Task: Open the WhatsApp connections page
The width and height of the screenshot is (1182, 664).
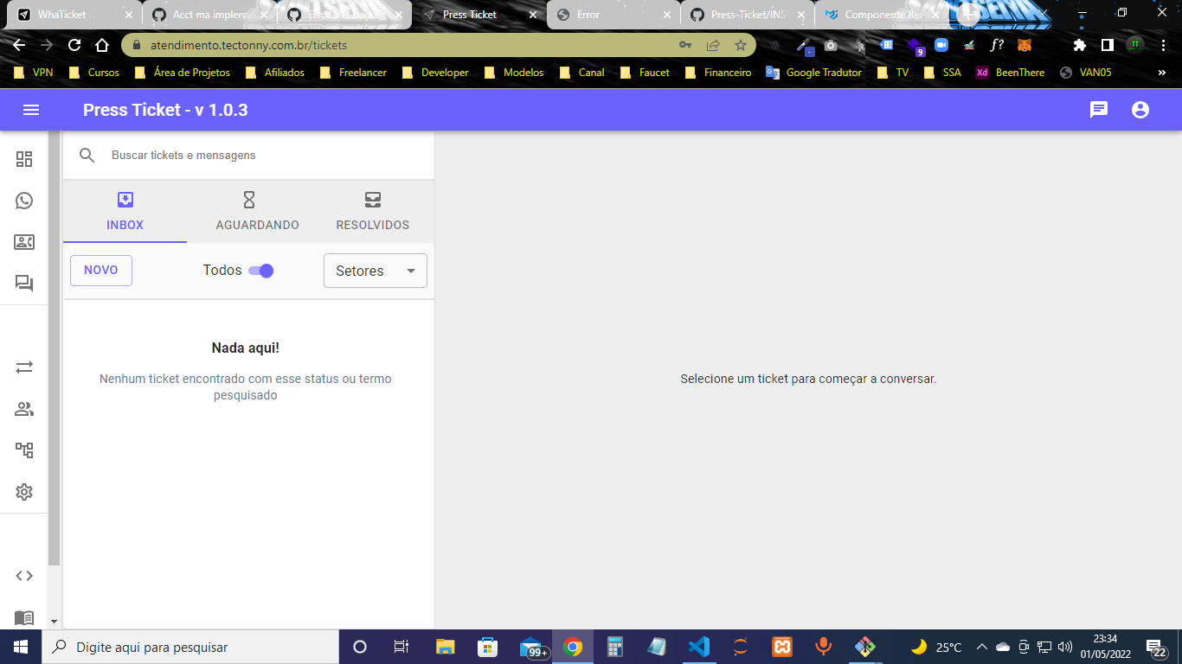Action: pos(23,201)
